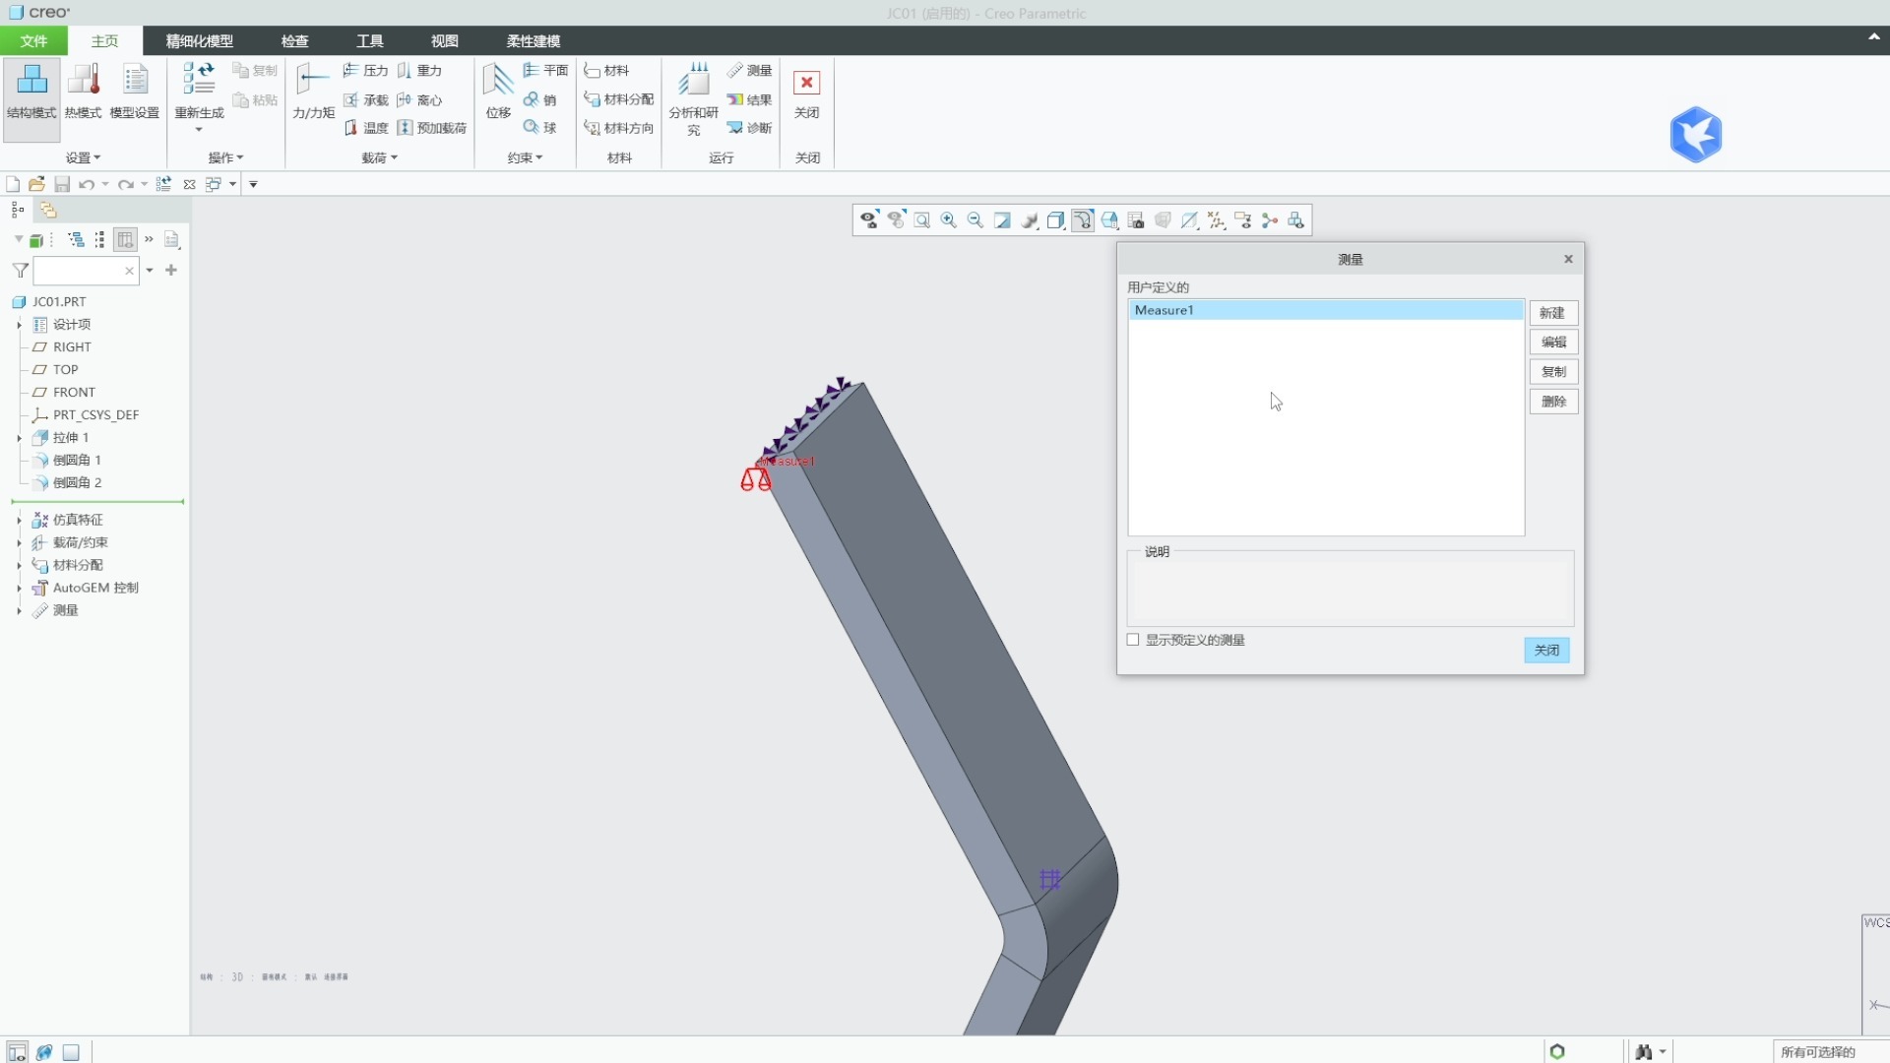Open the 约束 group dropdown
This screenshot has width=1890, height=1063.
(x=525, y=157)
